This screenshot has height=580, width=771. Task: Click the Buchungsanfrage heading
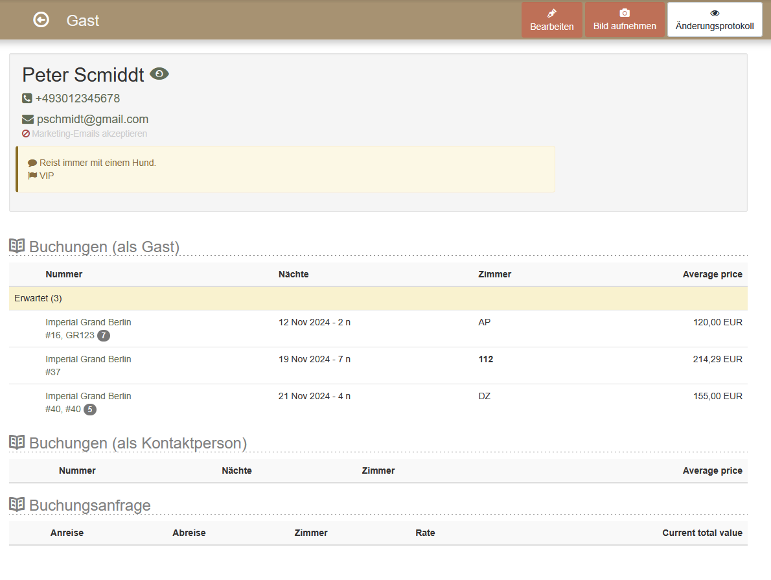tap(90, 505)
